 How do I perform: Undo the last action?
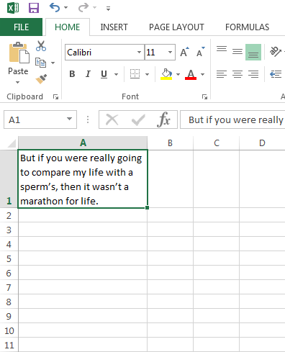pyautogui.click(x=55, y=8)
